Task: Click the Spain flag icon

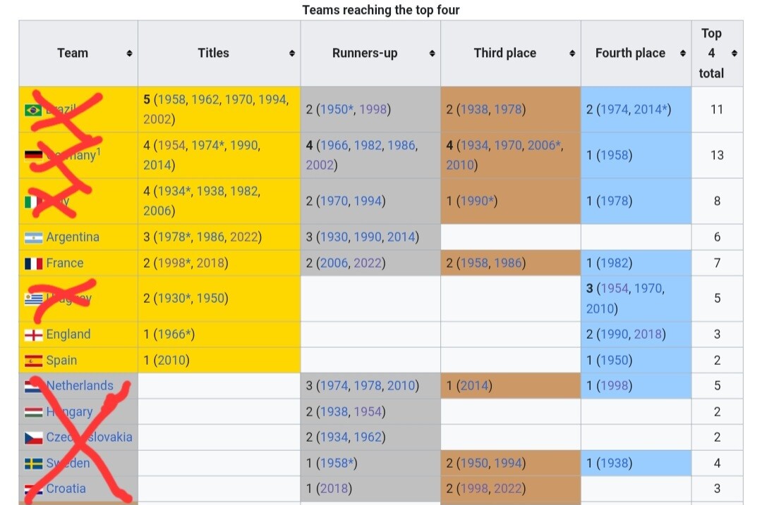Action: pos(34,361)
